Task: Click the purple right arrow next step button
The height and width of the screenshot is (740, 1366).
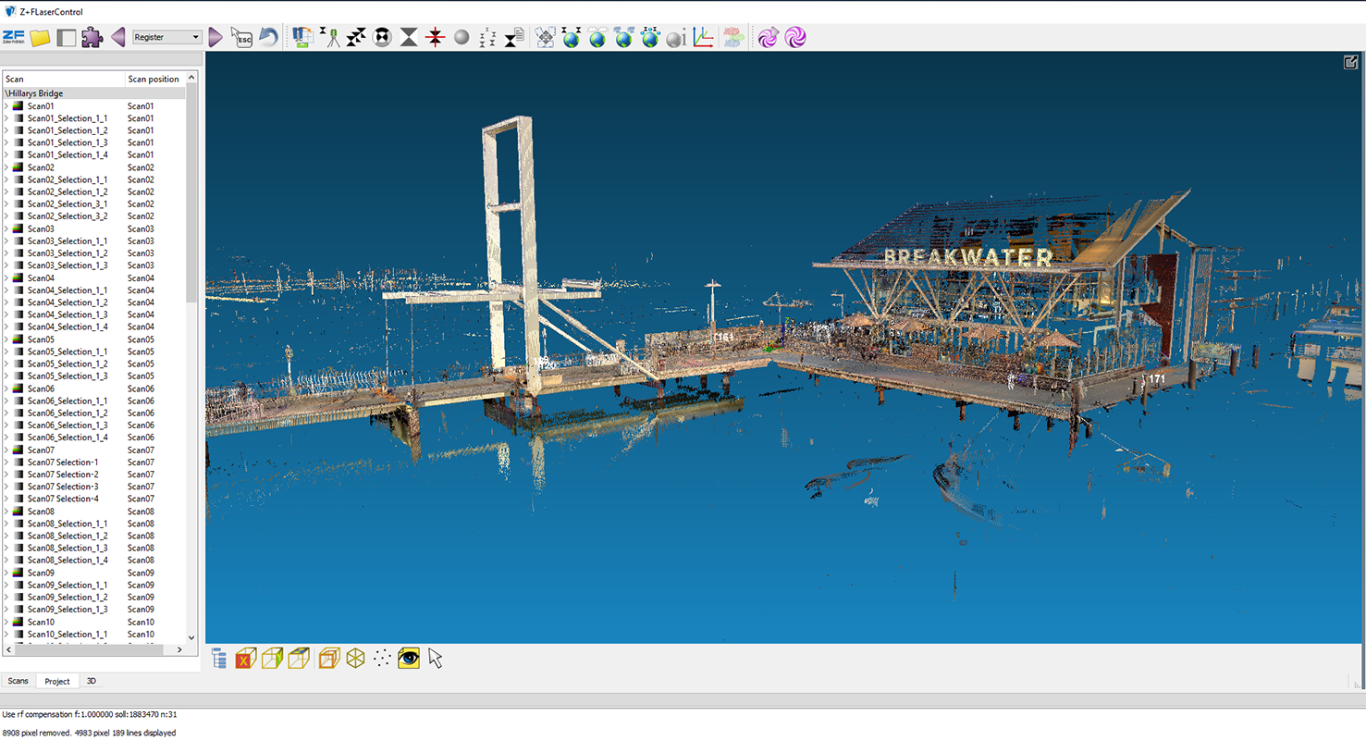Action: tap(215, 38)
